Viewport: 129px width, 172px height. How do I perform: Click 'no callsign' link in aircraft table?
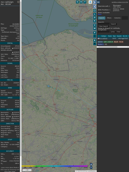click(104, 38)
